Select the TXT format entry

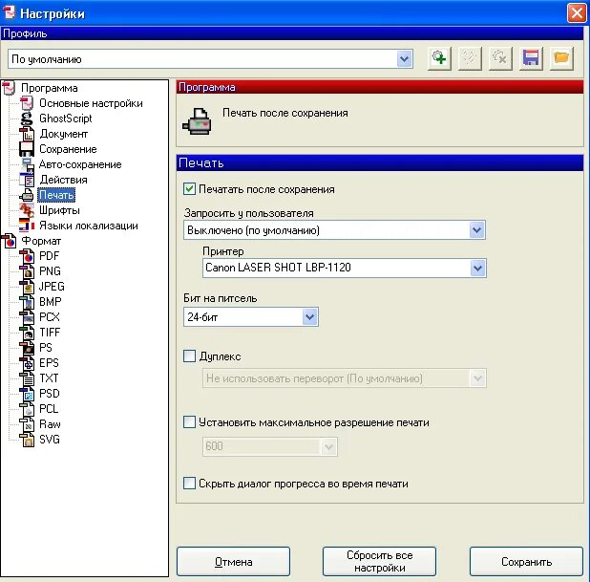tap(49, 378)
